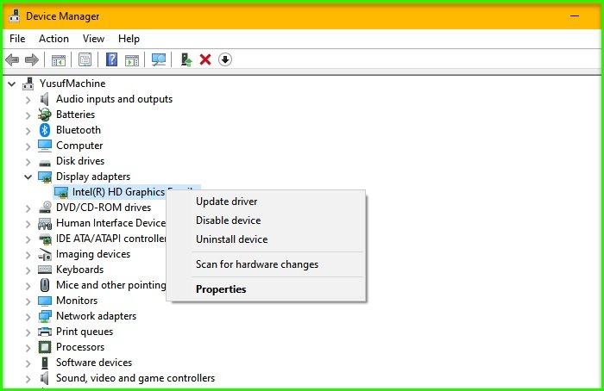Expand Audio inputs and outputs

pyautogui.click(x=28, y=100)
